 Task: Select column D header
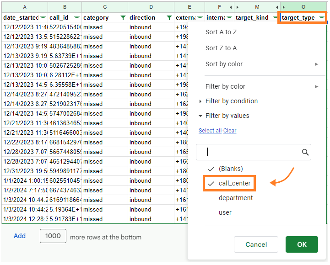151,7
